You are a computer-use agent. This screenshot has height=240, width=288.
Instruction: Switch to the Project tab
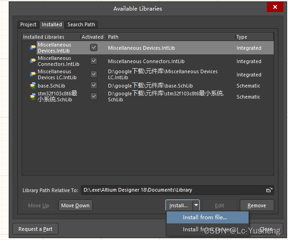point(28,25)
